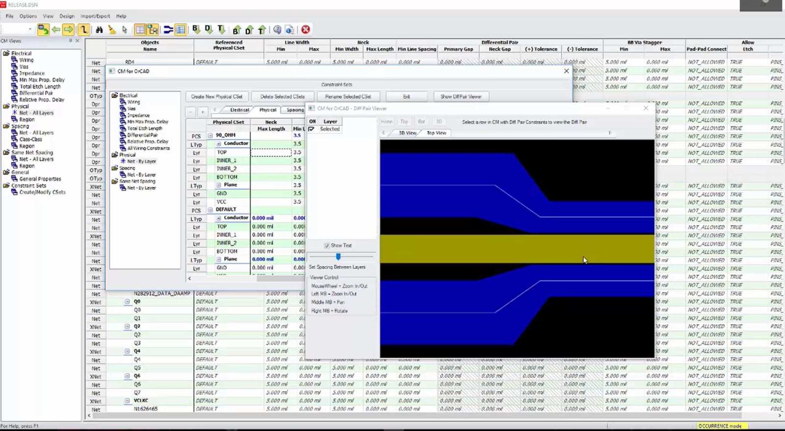Click Create New Physical CSet button
785x431 pixels.
point(217,97)
